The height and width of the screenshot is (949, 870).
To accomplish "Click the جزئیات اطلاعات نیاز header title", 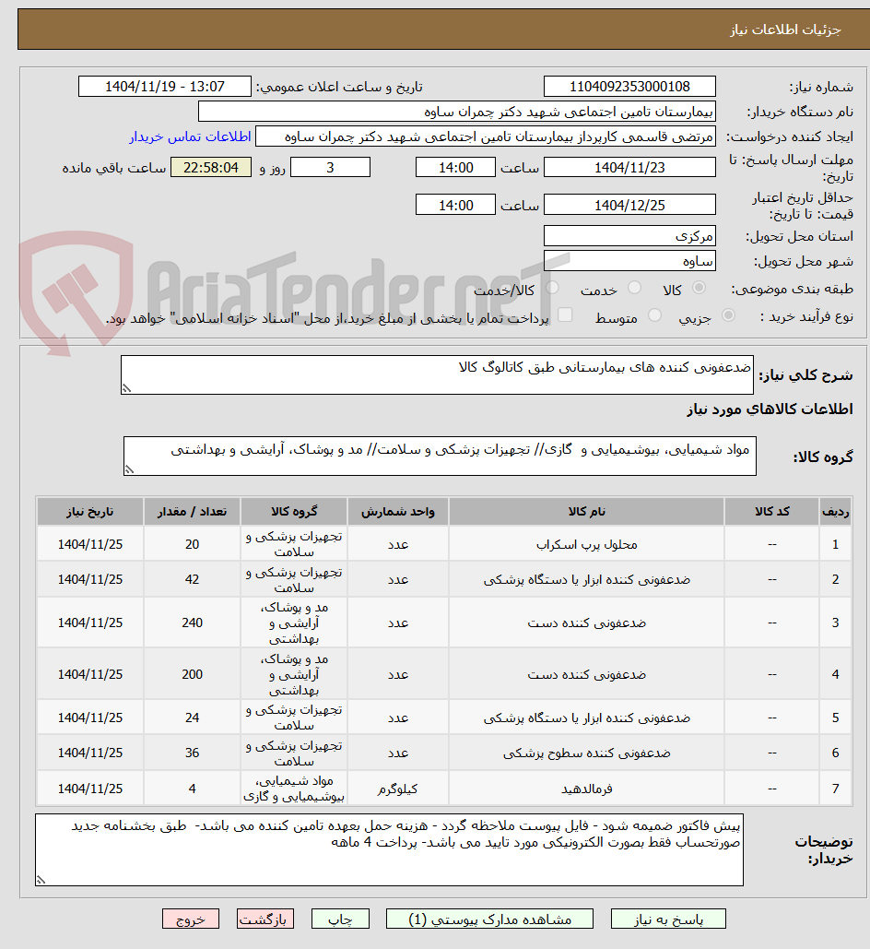I will pyautogui.click(x=785, y=30).
